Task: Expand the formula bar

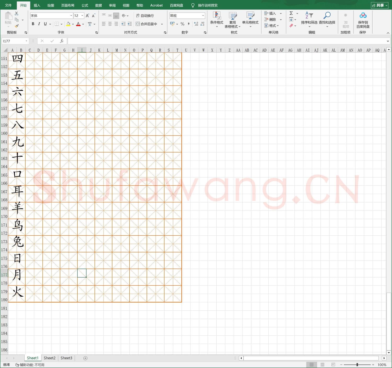Action: pos(388,41)
